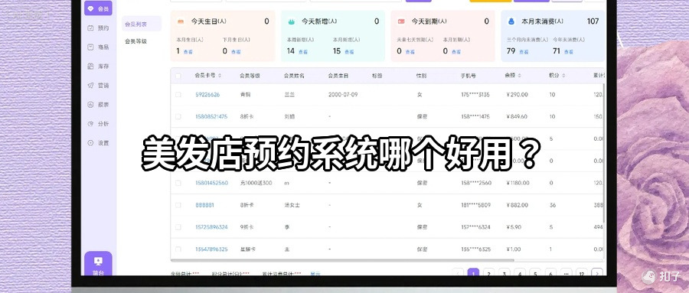The image size is (689, 293).
Task: Click the blue icon on 本月未消费 card
Action: point(511,21)
